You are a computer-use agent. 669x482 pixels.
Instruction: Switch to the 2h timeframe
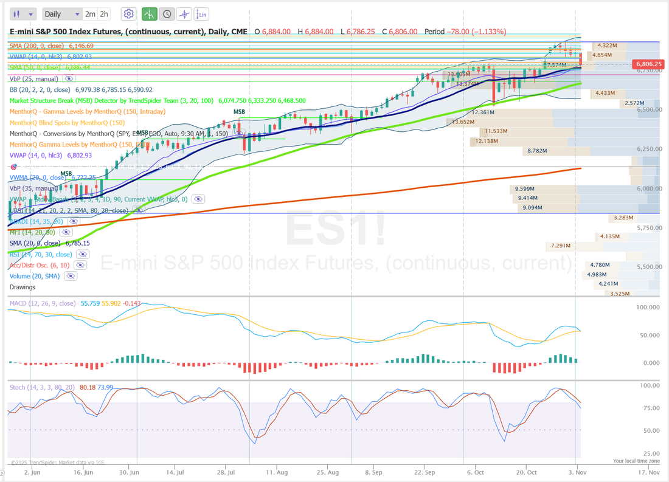104,14
